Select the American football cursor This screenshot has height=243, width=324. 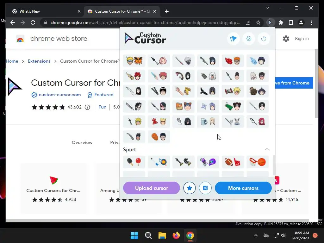(233, 162)
